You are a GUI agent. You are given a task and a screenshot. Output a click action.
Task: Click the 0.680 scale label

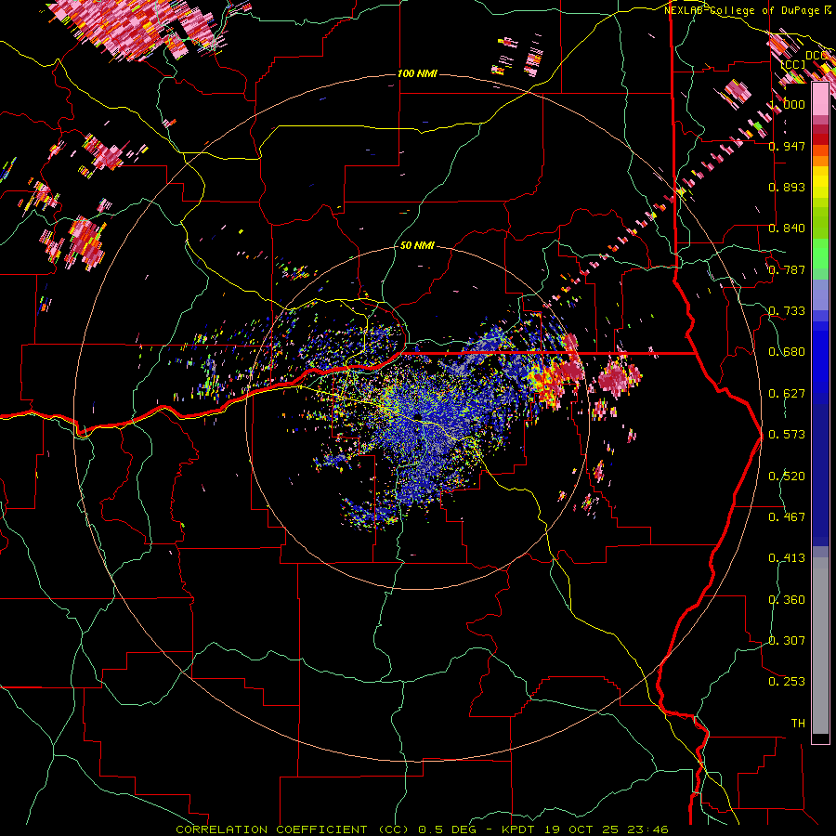(x=787, y=352)
